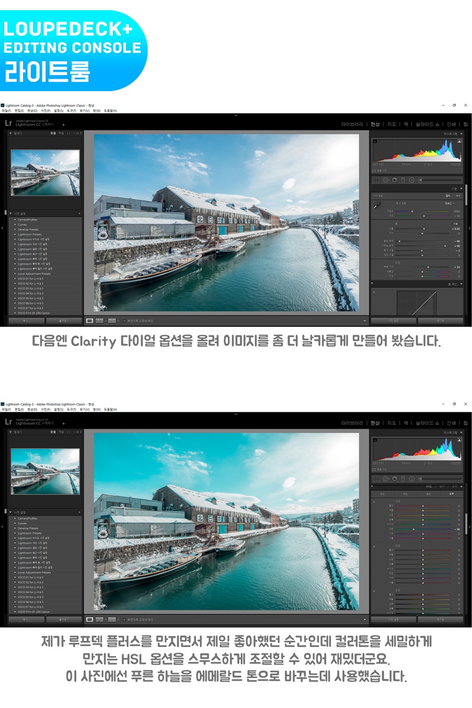Open 파일(F) menu in Basic-panel window
The width and height of the screenshot is (472, 708).
[6, 111]
